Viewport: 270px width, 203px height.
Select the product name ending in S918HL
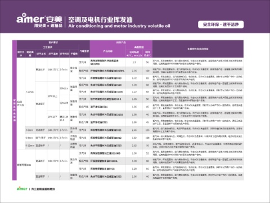104,161
